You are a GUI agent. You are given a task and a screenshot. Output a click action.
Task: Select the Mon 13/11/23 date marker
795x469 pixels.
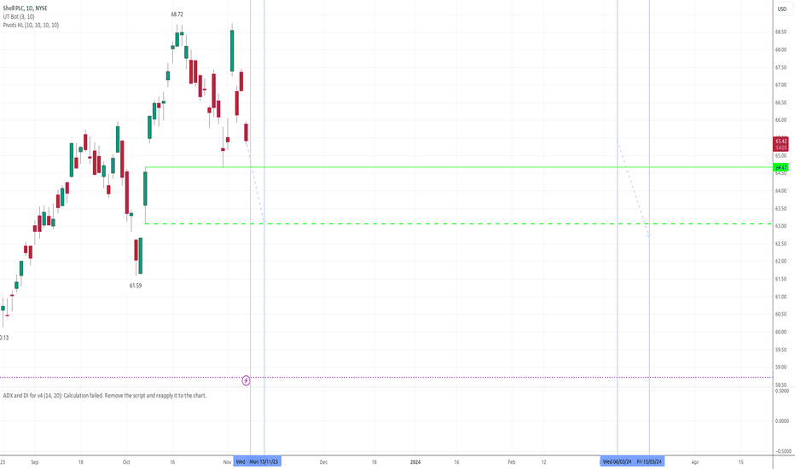[264, 461]
